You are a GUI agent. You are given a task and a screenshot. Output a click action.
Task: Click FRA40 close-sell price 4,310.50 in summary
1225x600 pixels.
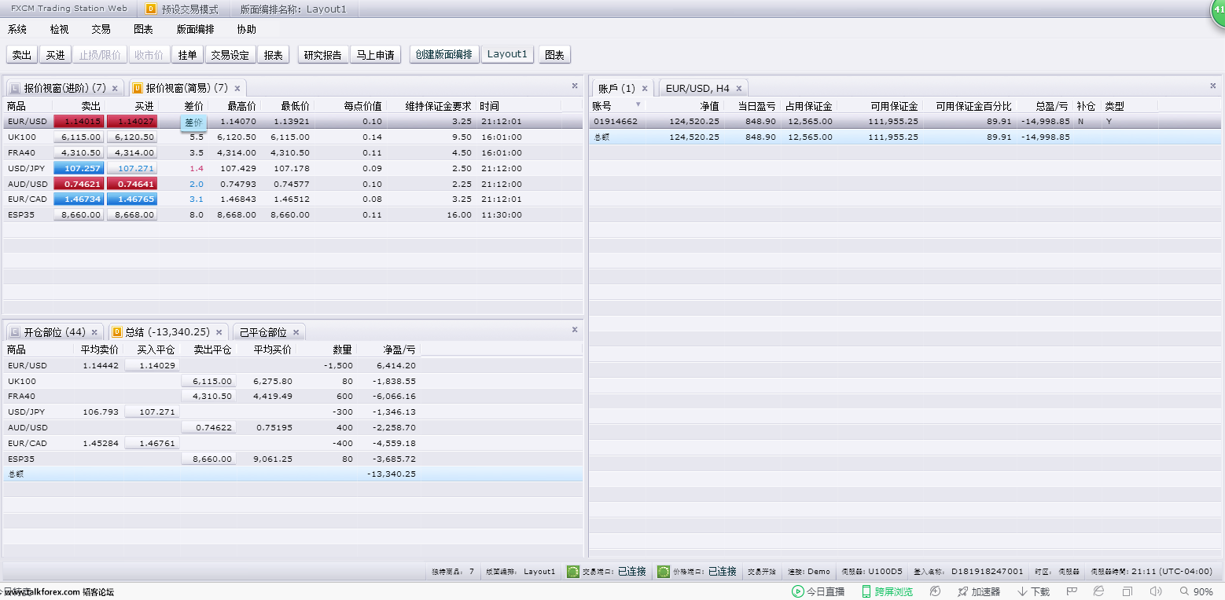pyautogui.click(x=208, y=396)
